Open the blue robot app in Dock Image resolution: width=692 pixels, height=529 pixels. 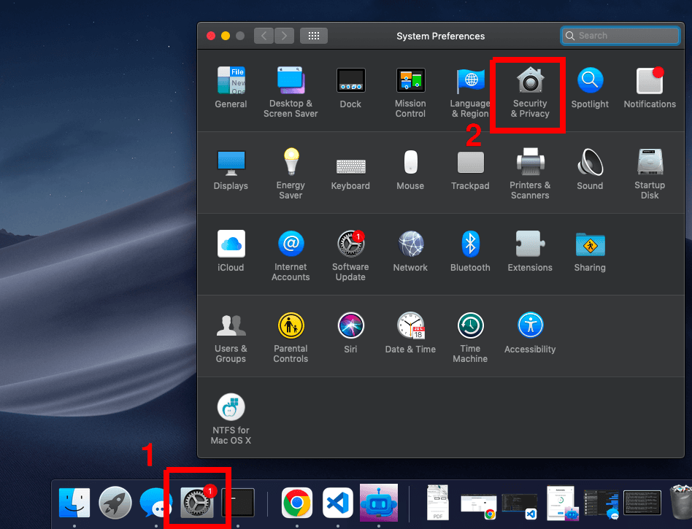(379, 503)
